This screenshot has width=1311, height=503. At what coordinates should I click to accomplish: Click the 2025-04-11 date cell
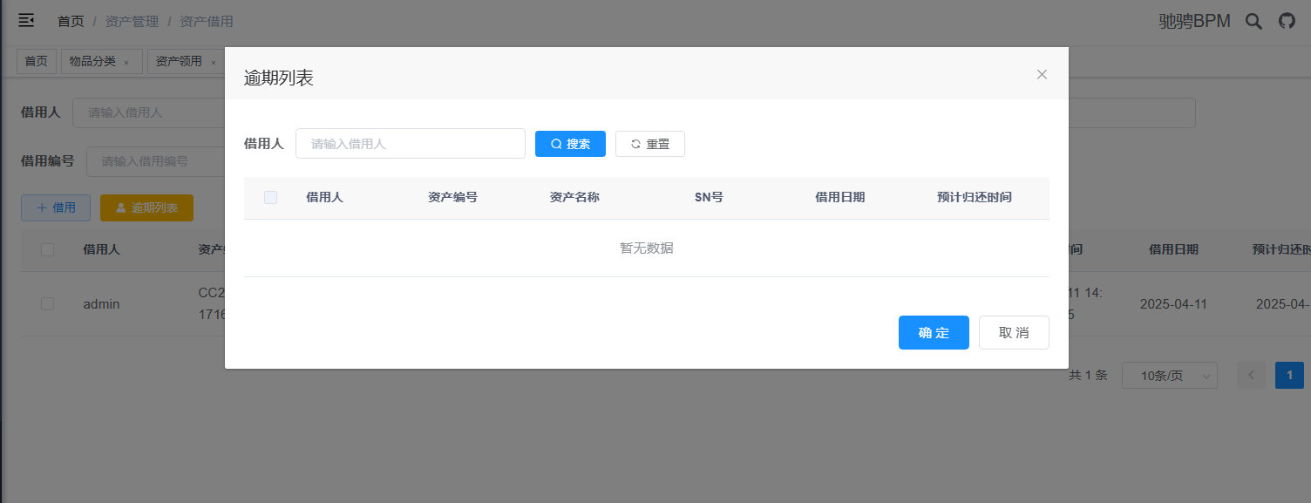click(1172, 304)
